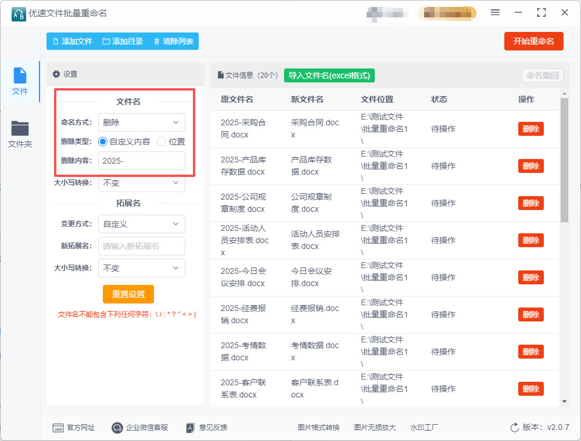Click the 清除列表 trash icon
This screenshot has height=441, width=581.
click(x=157, y=41)
